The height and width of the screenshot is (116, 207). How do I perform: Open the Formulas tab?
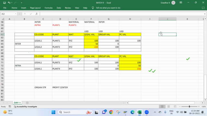[49, 8]
